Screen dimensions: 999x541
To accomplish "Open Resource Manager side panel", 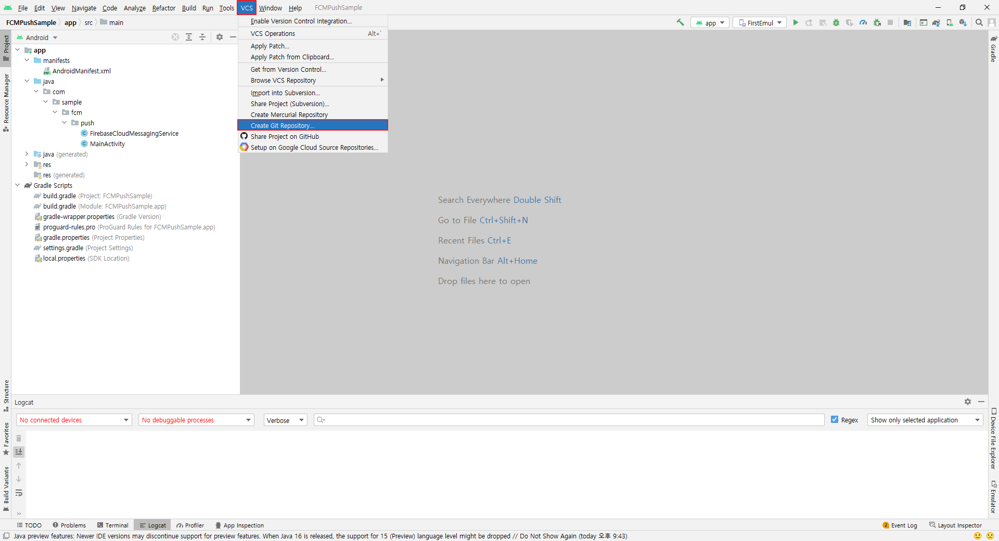I will click(6, 102).
